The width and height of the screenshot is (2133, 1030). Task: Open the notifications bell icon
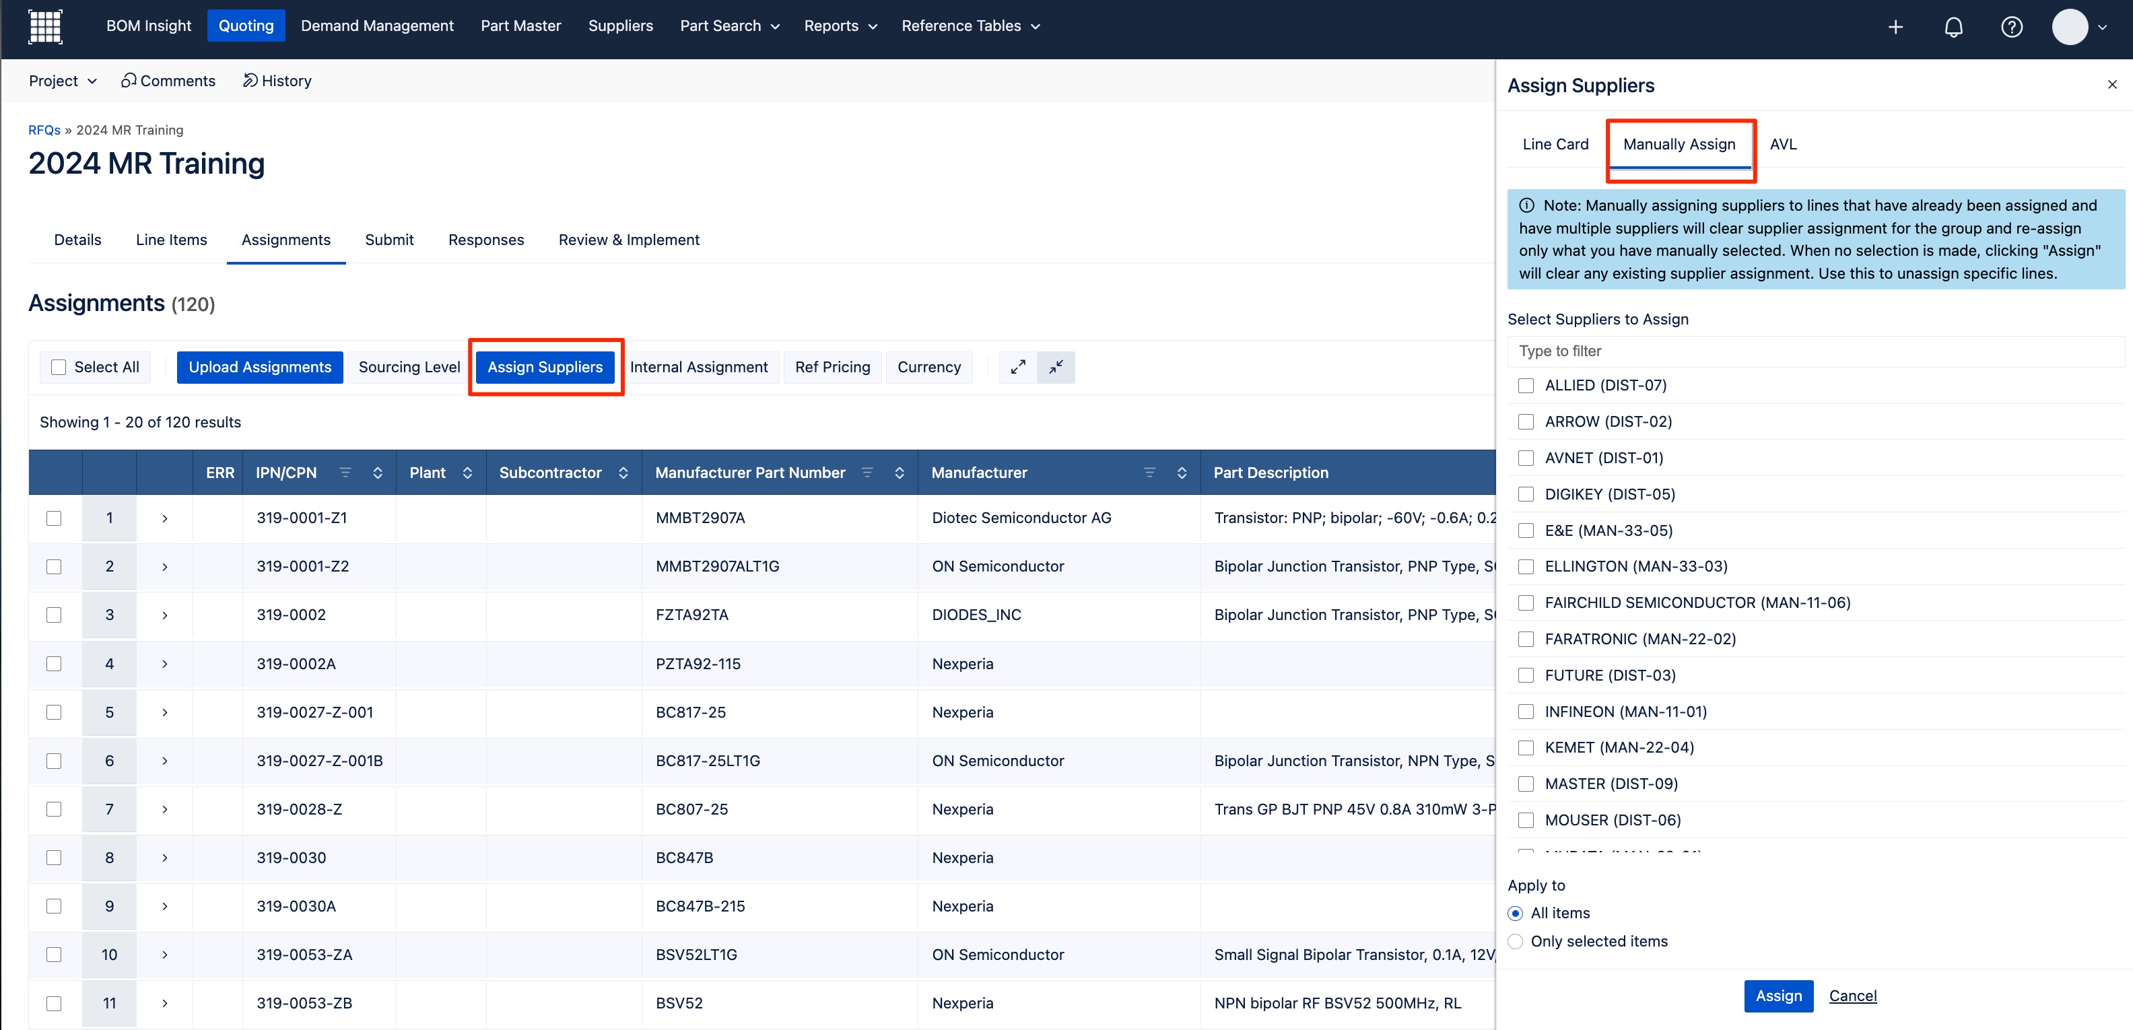[x=1953, y=26]
